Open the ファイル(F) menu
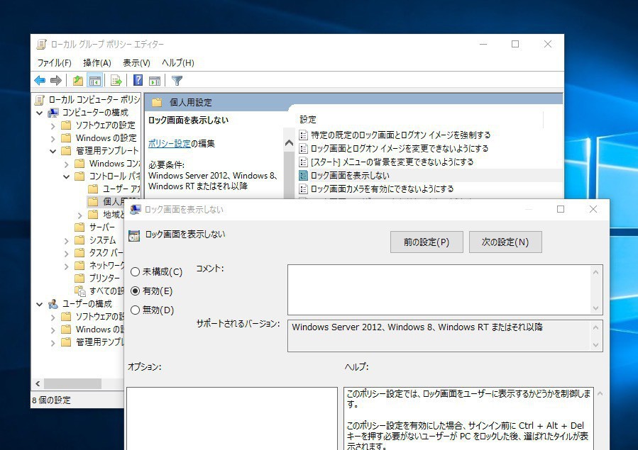 point(54,62)
